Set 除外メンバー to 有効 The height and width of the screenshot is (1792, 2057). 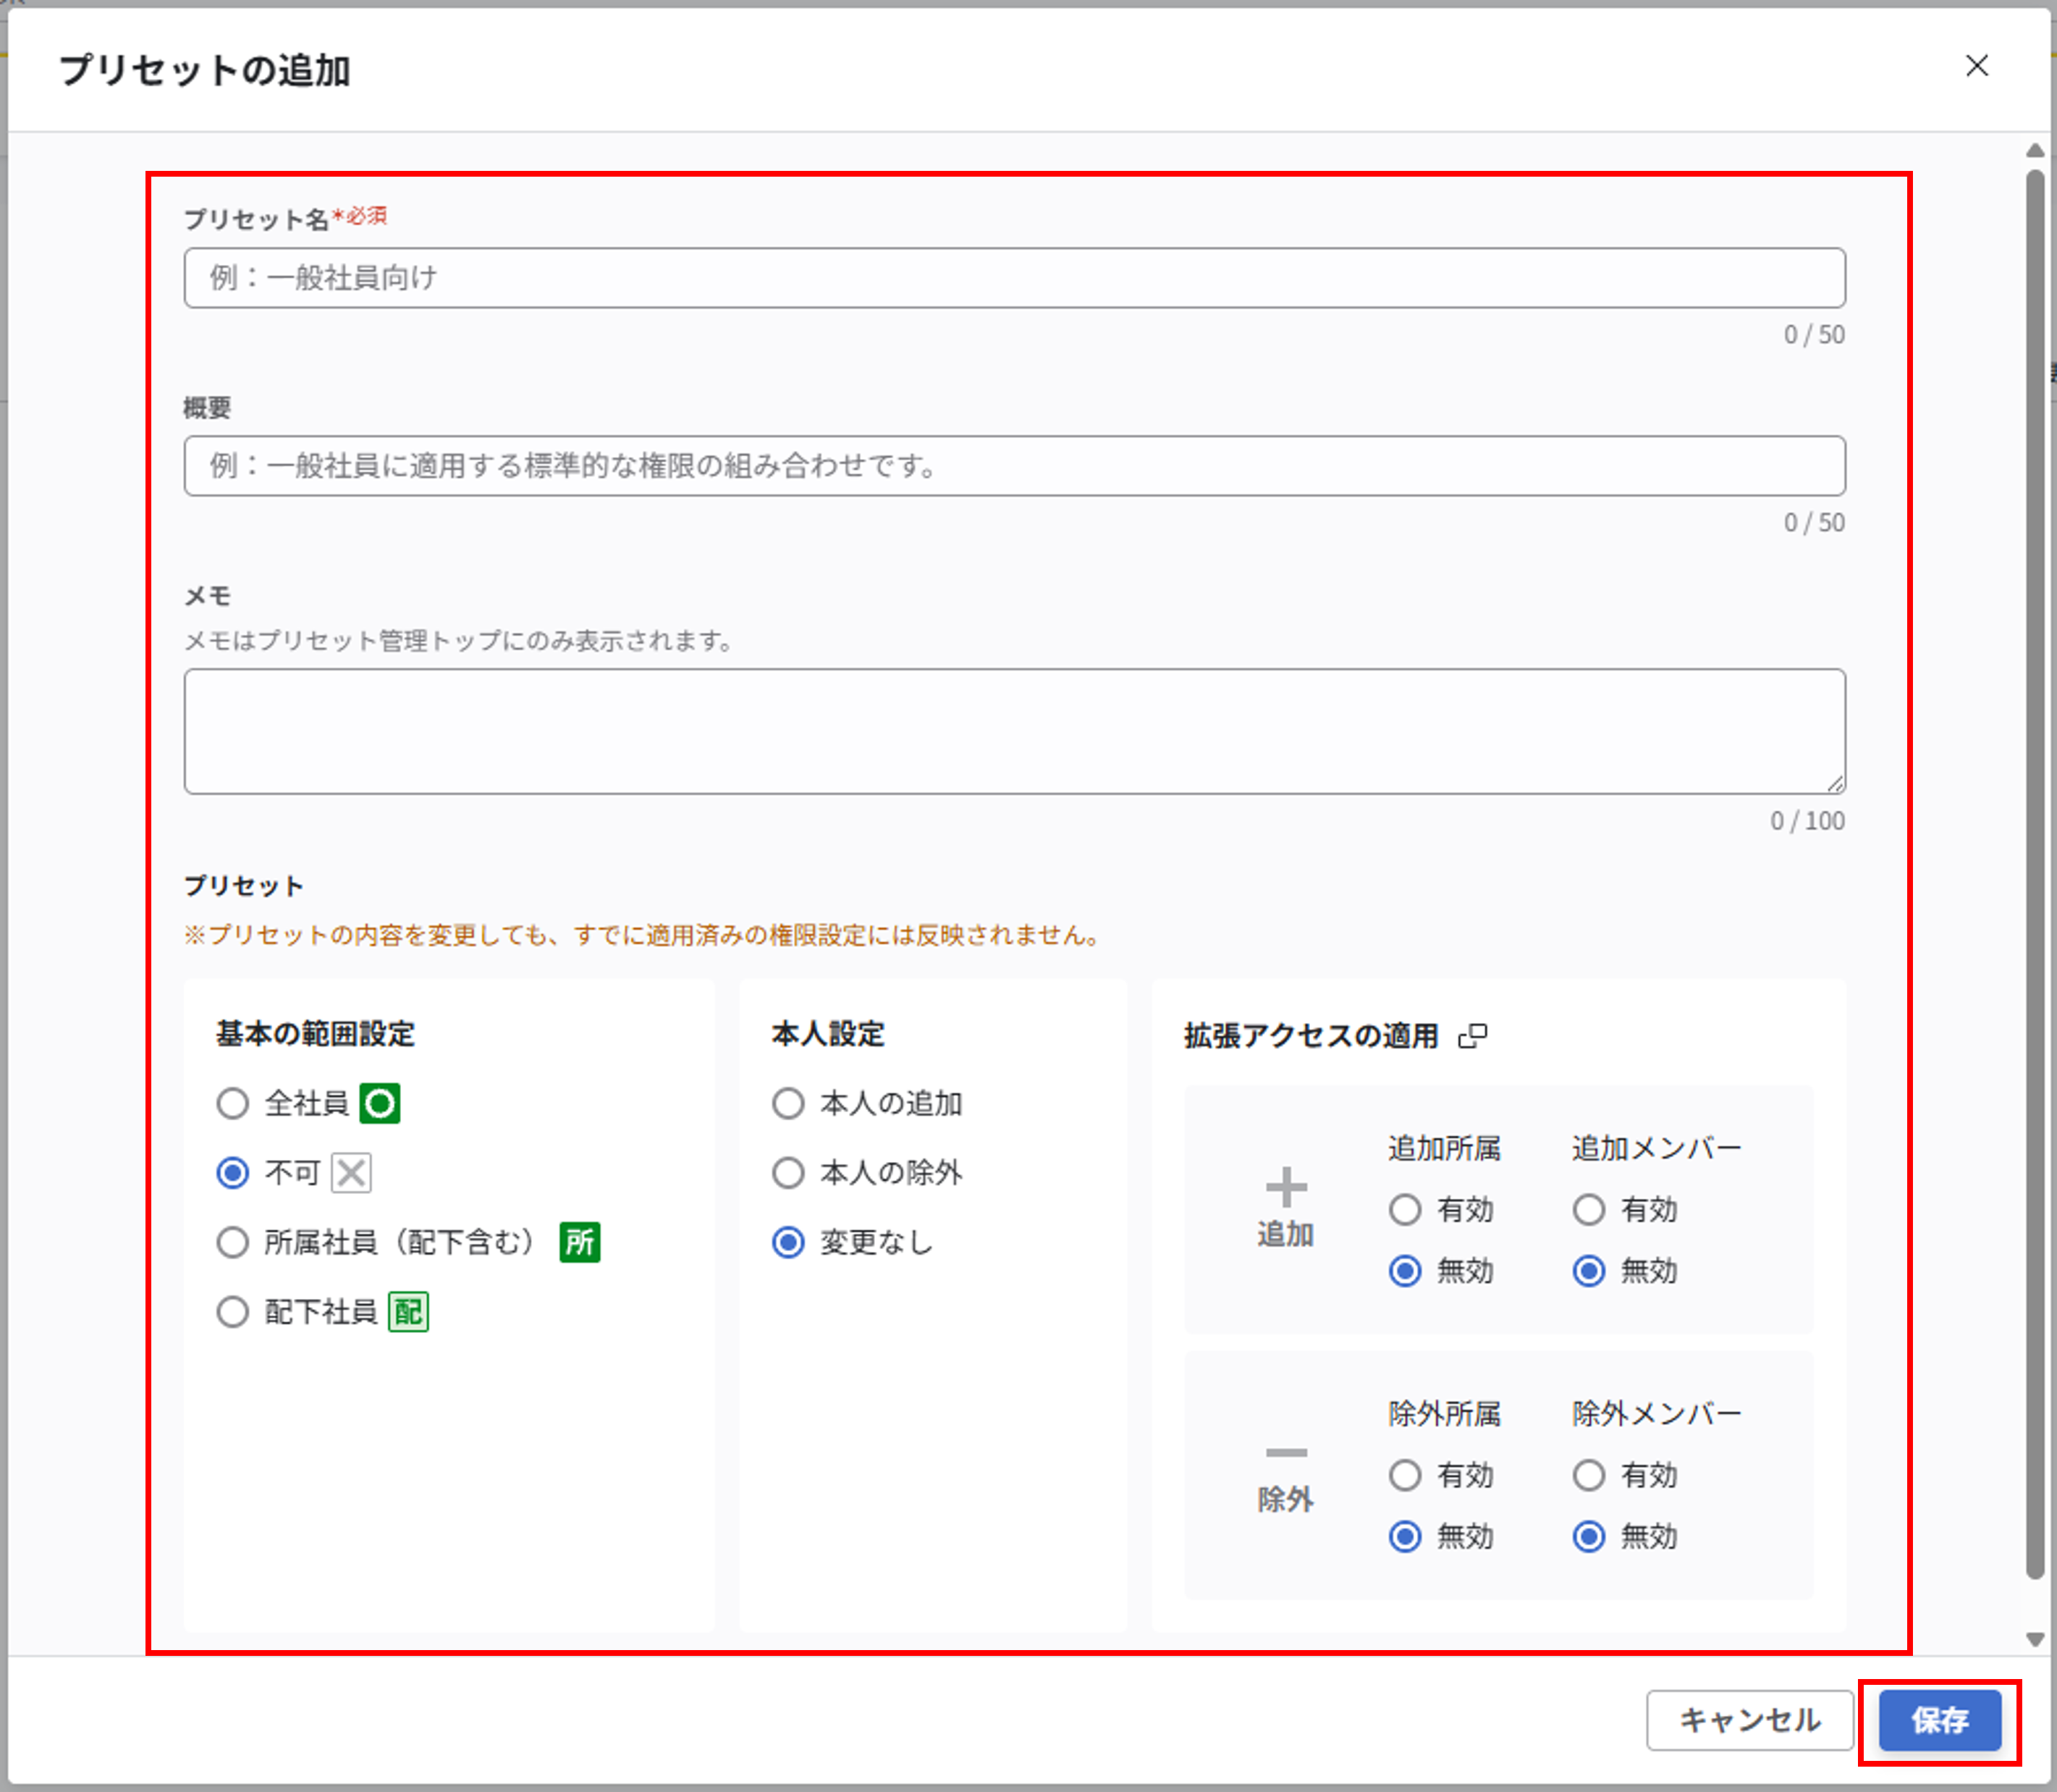(1589, 1475)
